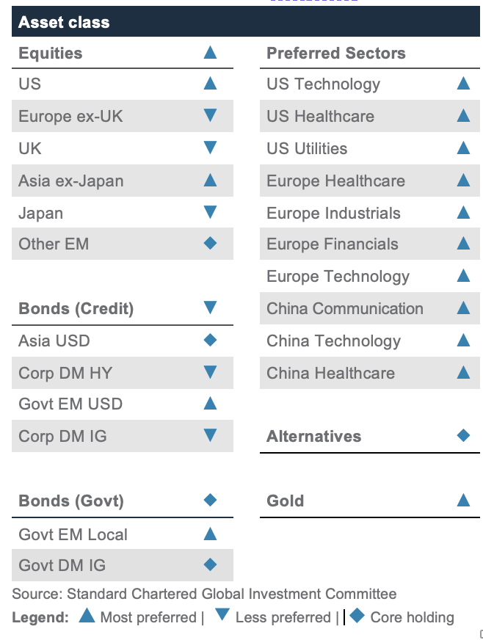483x640 pixels.
Task: Click the down triangle beside Corp DM HY
Action: [x=210, y=372]
